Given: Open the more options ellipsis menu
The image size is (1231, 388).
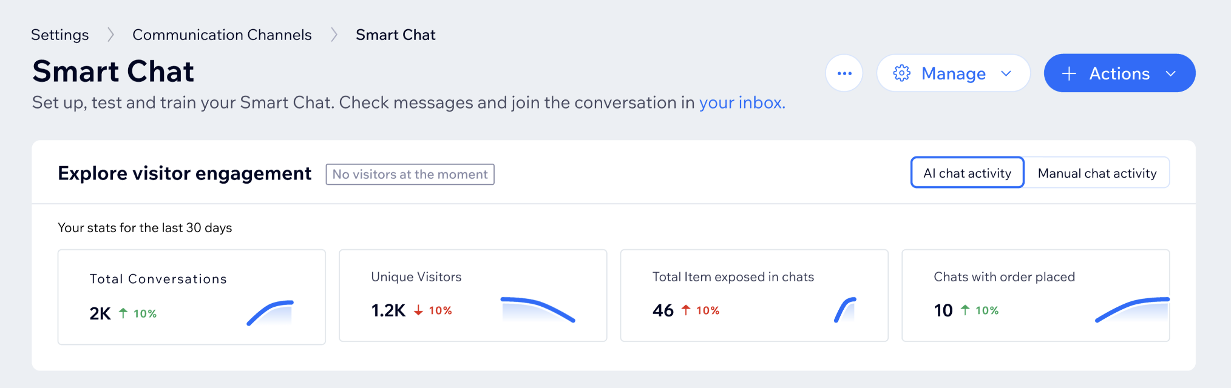Looking at the screenshot, I should pyautogui.click(x=844, y=73).
